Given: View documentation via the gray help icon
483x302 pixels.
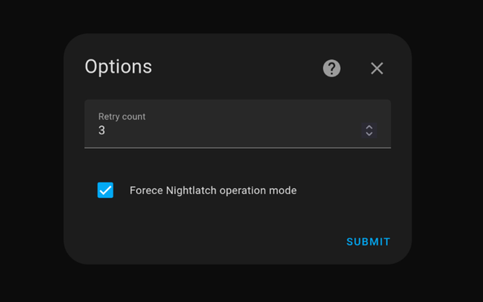Looking at the screenshot, I should point(331,69).
